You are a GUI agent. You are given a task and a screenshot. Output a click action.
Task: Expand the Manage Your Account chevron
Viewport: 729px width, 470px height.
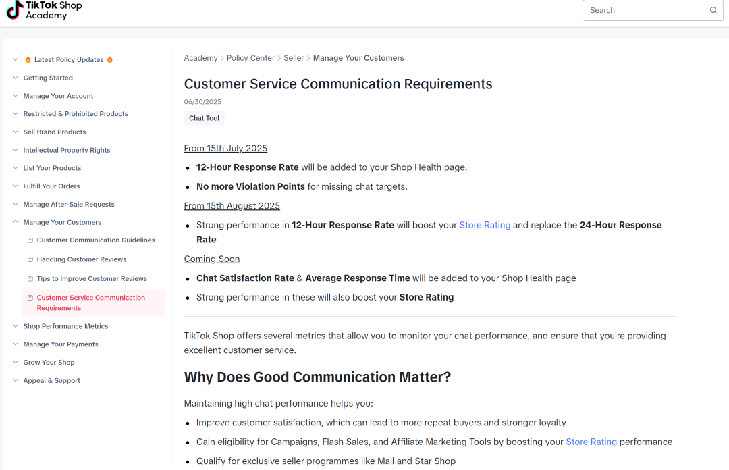coord(16,96)
